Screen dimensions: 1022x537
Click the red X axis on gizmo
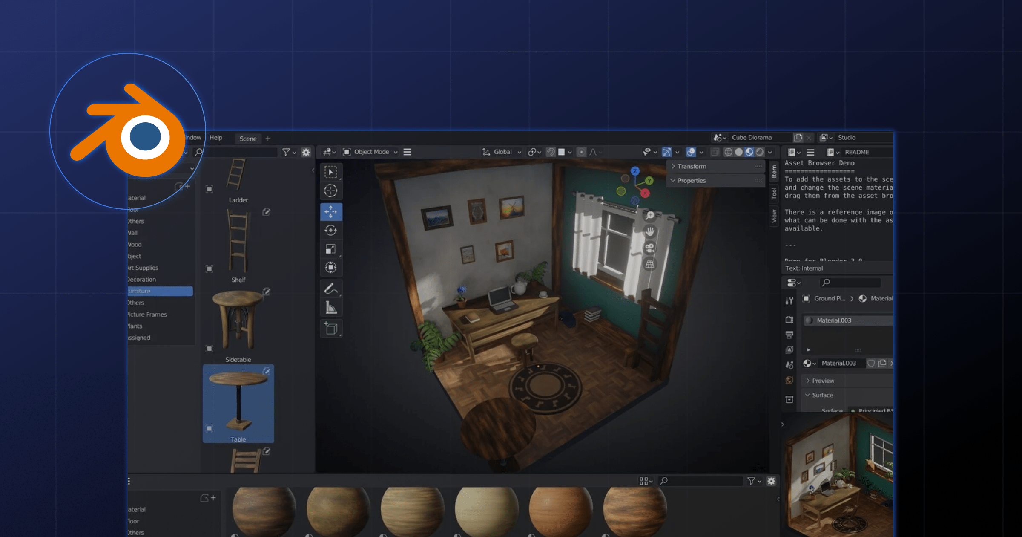pos(645,194)
